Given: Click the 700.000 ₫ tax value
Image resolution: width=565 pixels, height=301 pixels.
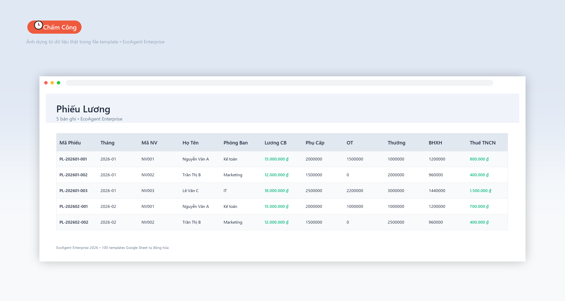Looking at the screenshot, I should [x=479, y=206].
